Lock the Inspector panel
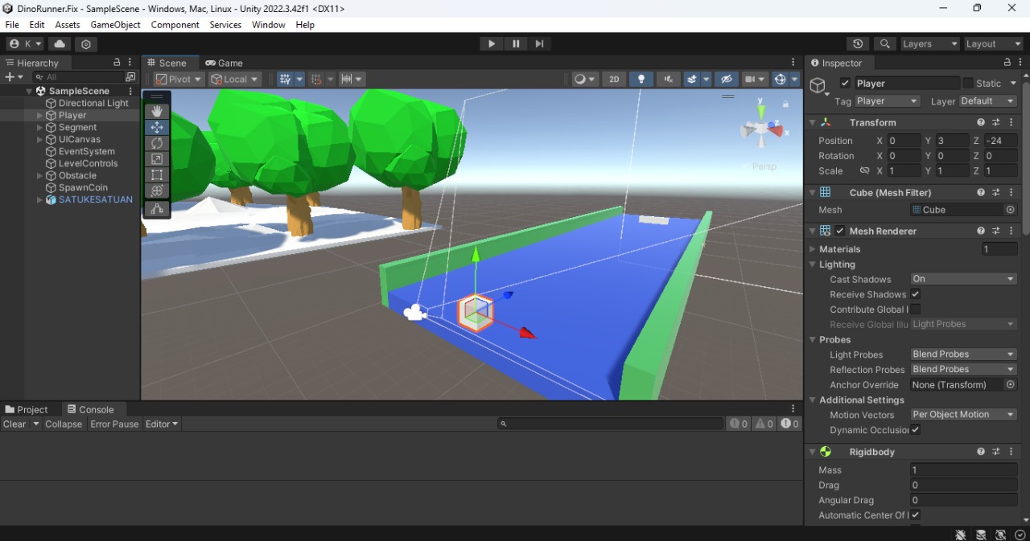 (1007, 62)
